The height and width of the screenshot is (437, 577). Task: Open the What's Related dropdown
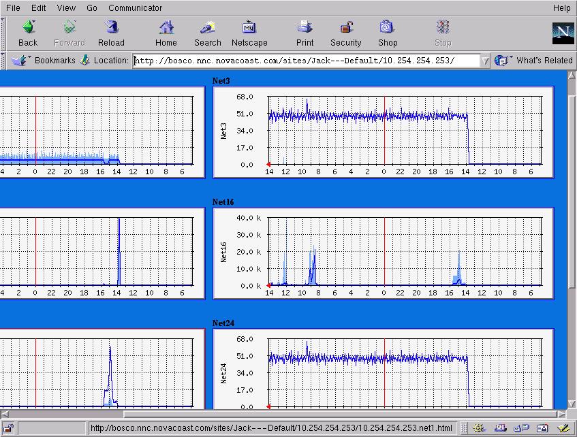pos(533,61)
